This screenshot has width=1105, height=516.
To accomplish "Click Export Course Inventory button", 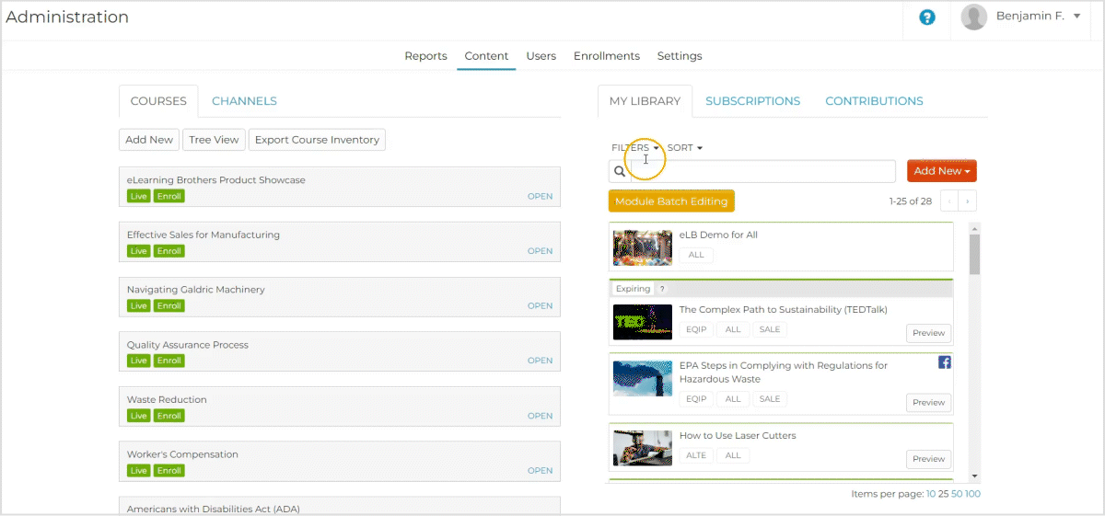I will [317, 140].
